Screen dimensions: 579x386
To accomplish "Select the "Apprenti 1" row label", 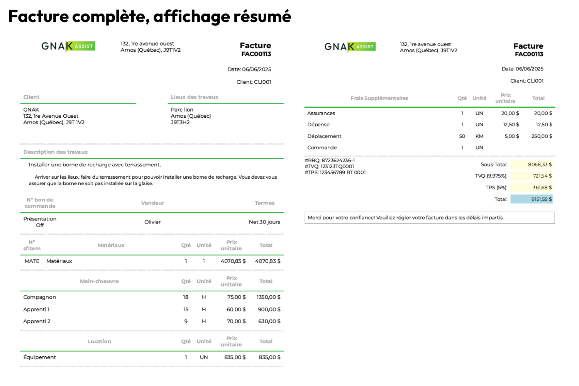I will point(36,310).
